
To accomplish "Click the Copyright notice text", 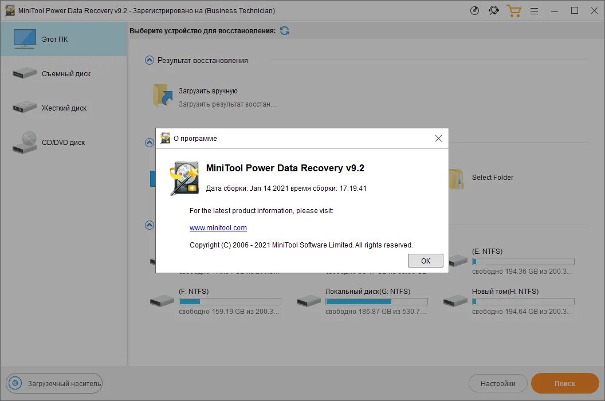I will [301, 245].
